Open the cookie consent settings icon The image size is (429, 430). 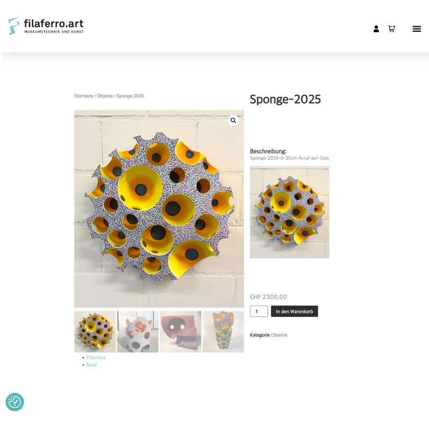point(15,402)
